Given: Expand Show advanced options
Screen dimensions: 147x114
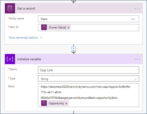Looking at the screenshot, I should point(26,38).
